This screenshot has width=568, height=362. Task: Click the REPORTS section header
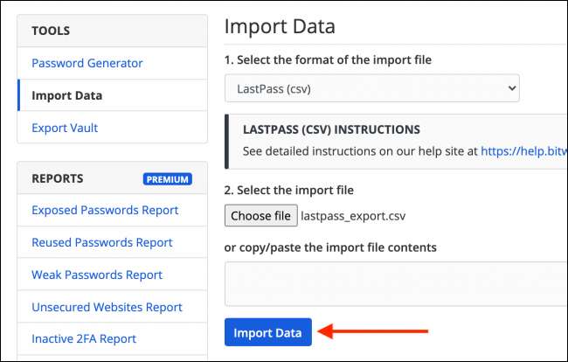[x=58, y=178]
